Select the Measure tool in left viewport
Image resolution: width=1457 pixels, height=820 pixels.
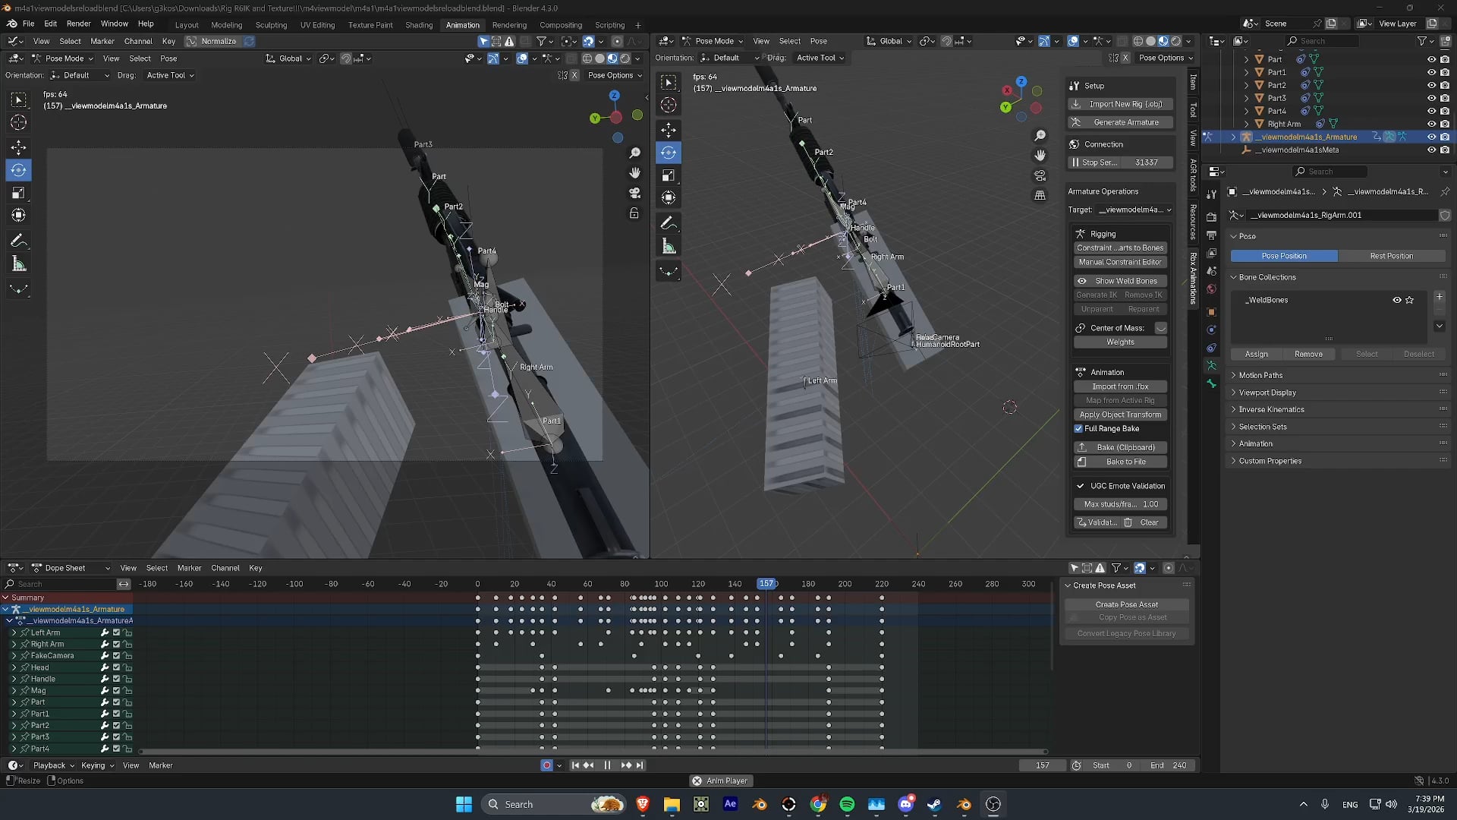coord(19,264)
